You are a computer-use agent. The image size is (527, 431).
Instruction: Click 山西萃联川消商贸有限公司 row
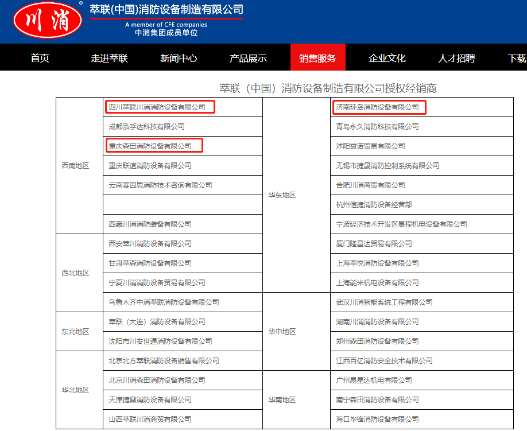click(x=150, y=419)
